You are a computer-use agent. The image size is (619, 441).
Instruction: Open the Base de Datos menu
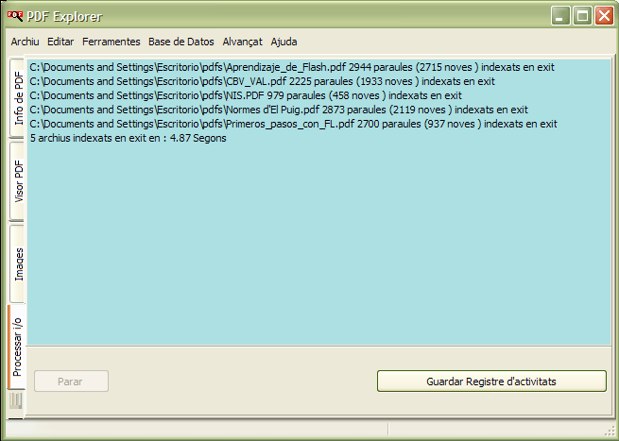(x=181, y=42)
